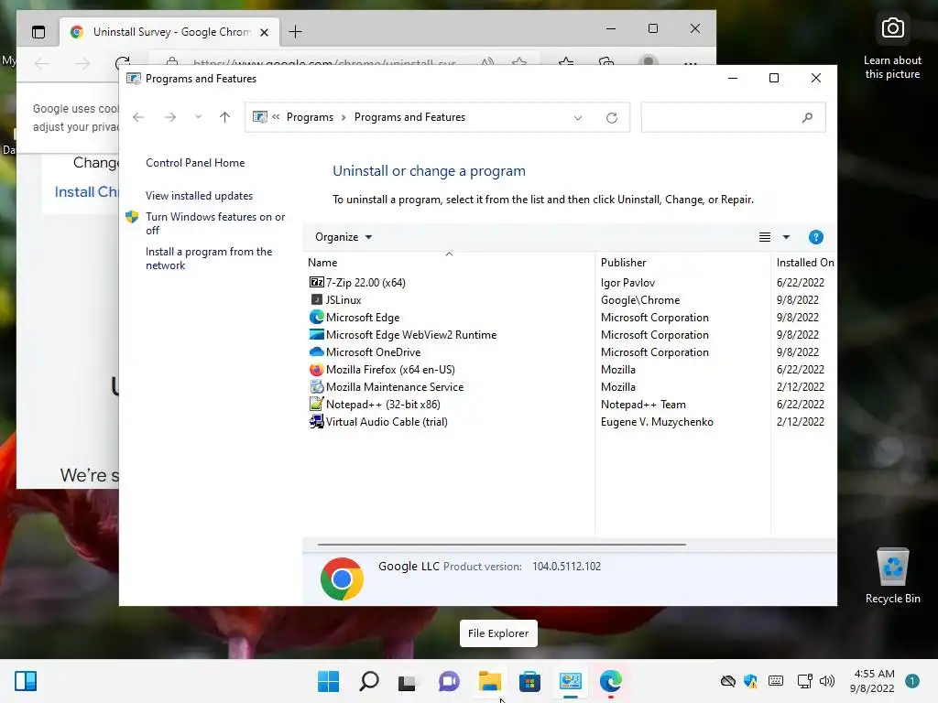Open the Recycle Bin desktop icon
938x703 pixels.
point(892,576)
